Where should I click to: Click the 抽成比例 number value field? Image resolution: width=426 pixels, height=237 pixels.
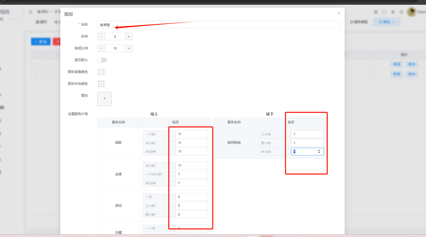click(115, 48)
